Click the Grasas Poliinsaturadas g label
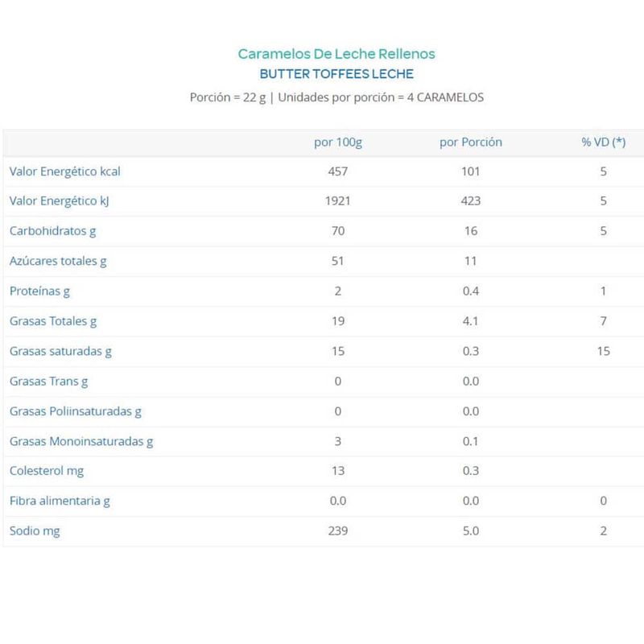Viewport: 644px width, 644px height. coord(76,411)
